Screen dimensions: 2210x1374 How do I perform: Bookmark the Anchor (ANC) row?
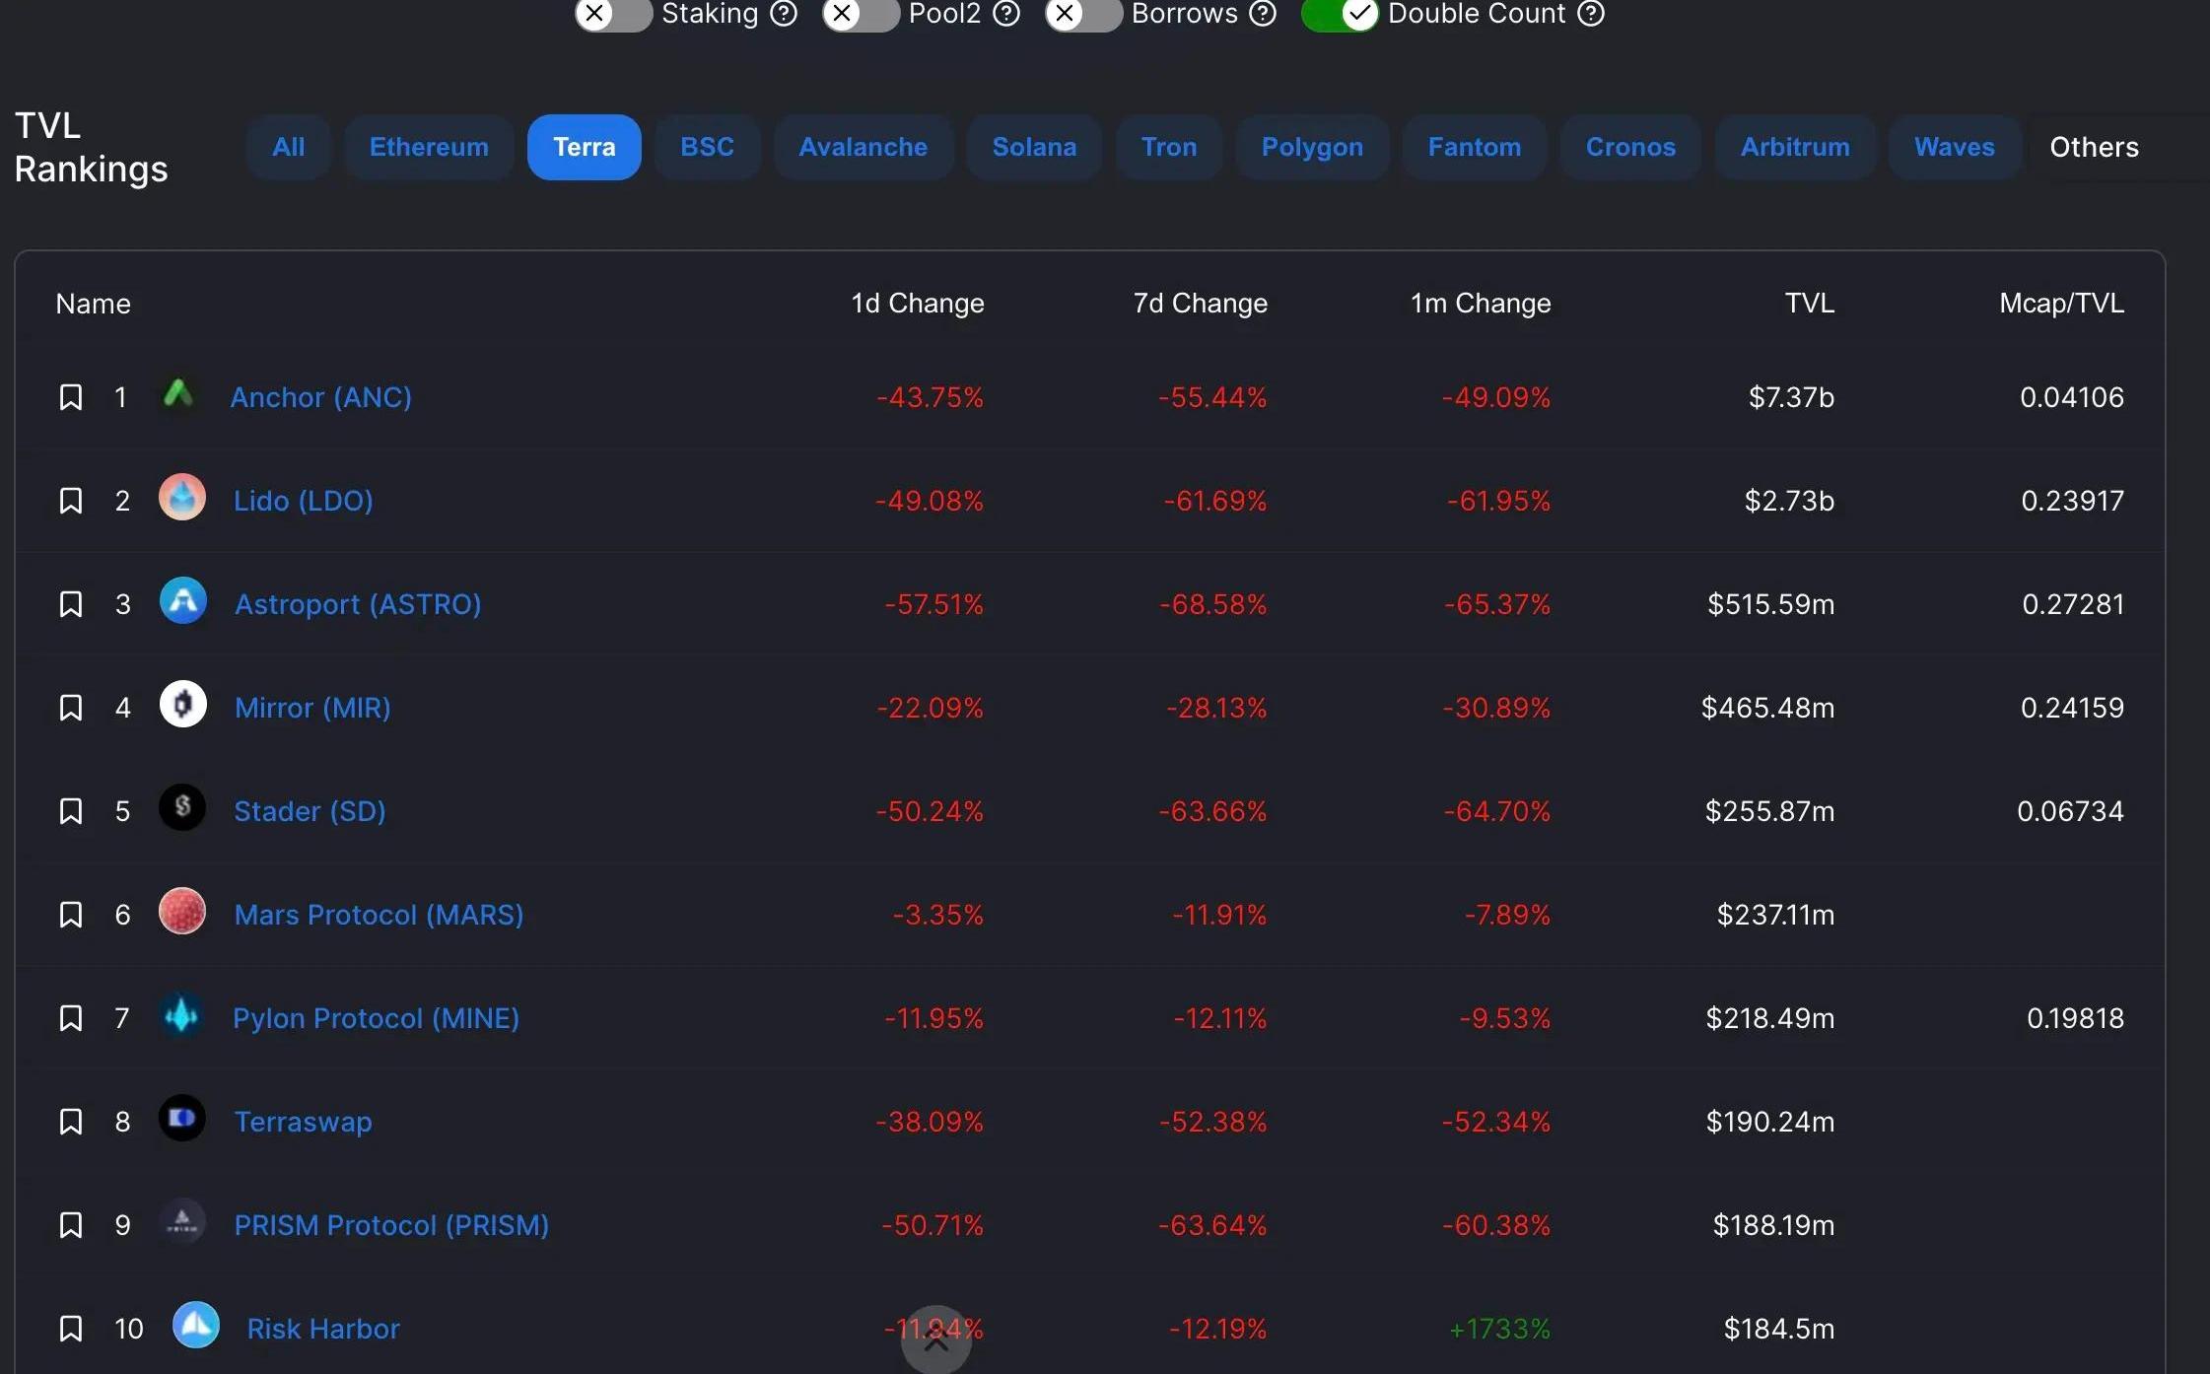71,397
